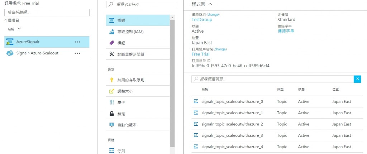The height and width of the screenshot is (154, 367).
Task: Click change link next to 資源群組
Action: (x=213, y=15)
